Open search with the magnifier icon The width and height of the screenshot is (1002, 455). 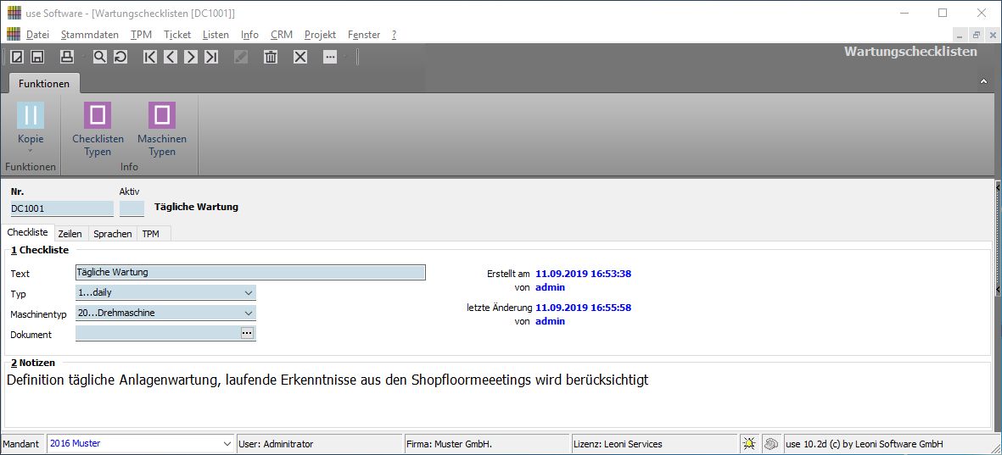100,57
